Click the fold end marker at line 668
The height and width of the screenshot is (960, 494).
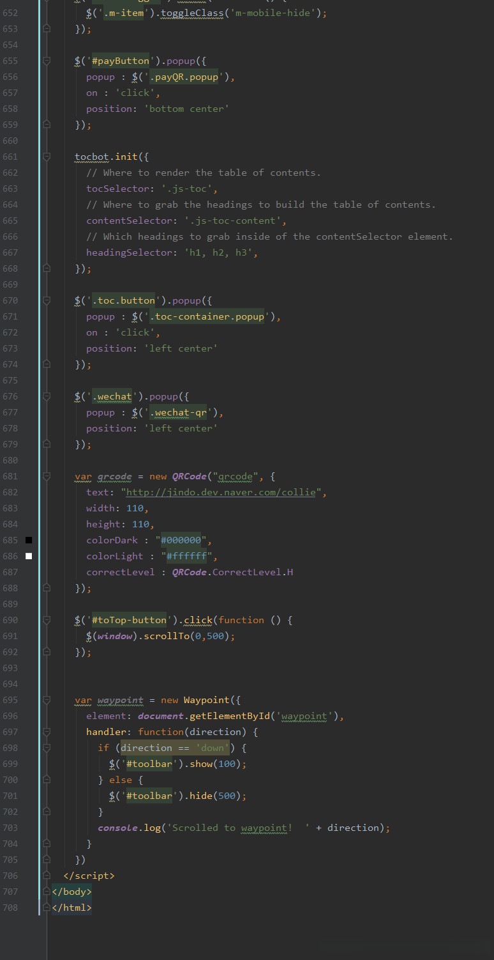coord(47,268)
